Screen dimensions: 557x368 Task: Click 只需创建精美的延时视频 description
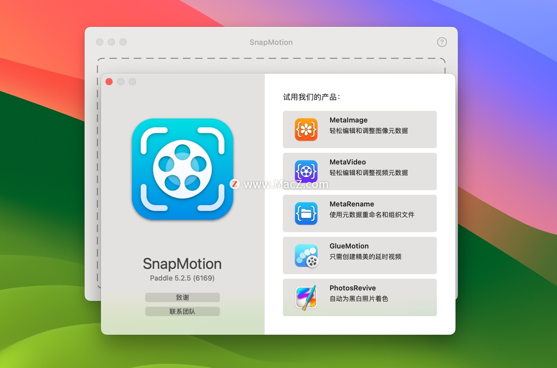[365, 257]
